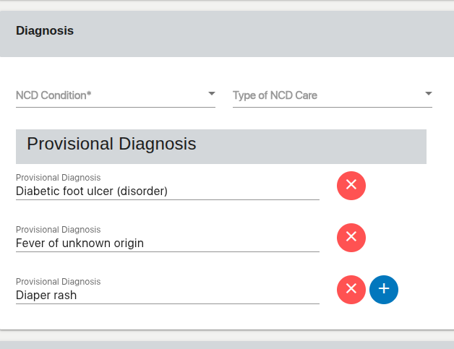454x349 pixels.
Task: Click the first Provisional Diagnosis label
Action: click(x=58, y=177)
